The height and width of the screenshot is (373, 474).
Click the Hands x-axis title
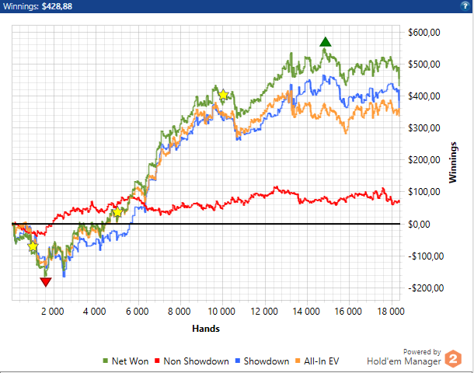[206, 329]
